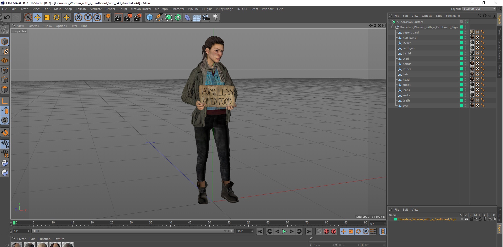Open the Deformer bend icon

[187, 18]
